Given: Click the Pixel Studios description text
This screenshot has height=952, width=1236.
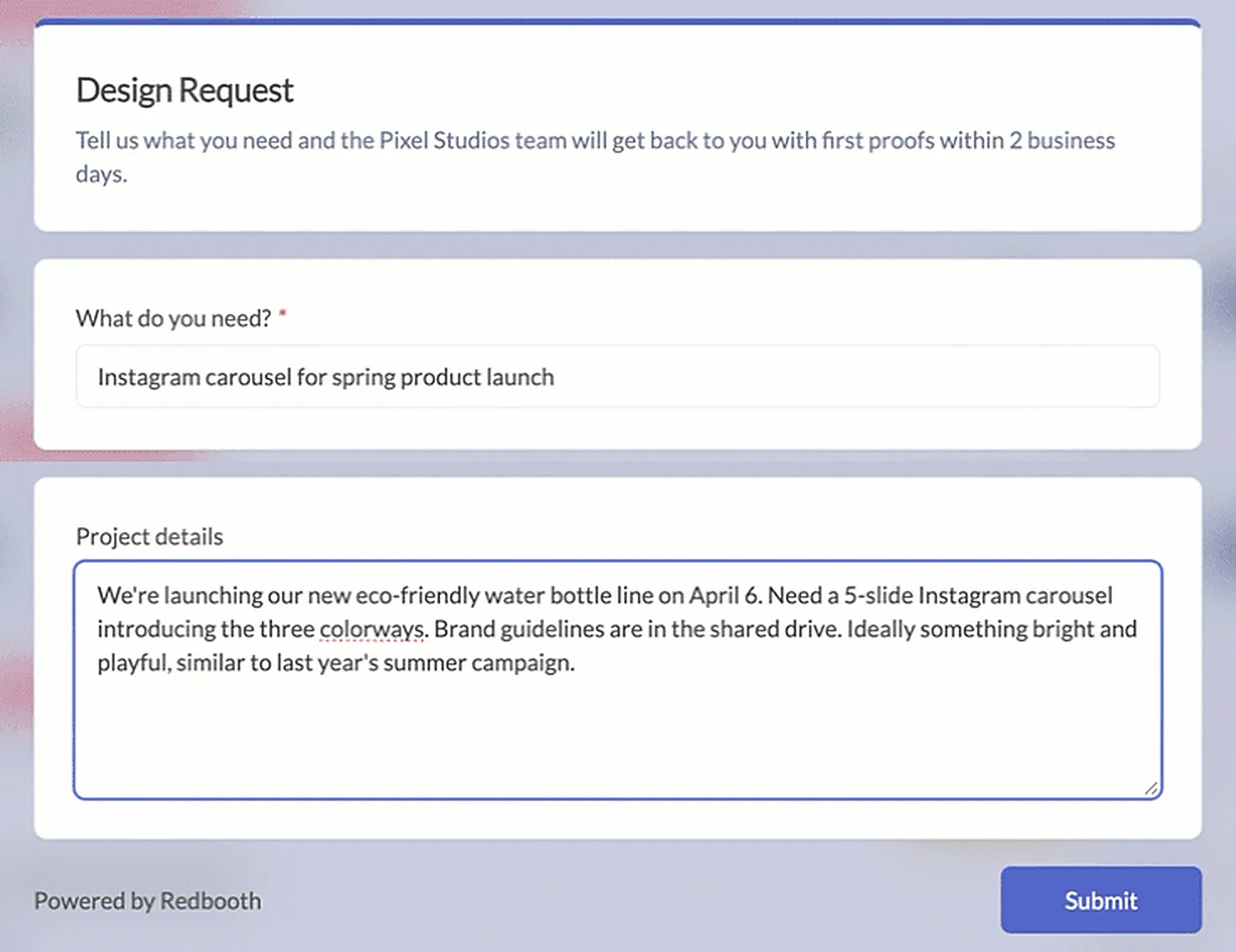Looking at the screenshot, I should click(595, 157).
